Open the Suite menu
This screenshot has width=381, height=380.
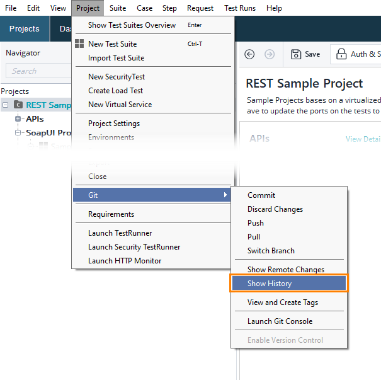click(118, 8)
